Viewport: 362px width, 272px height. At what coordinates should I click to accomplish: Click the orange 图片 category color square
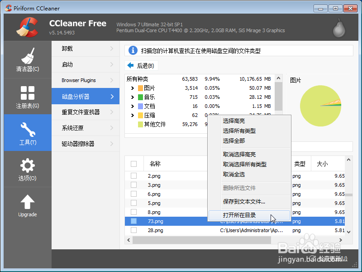[140, 88]
